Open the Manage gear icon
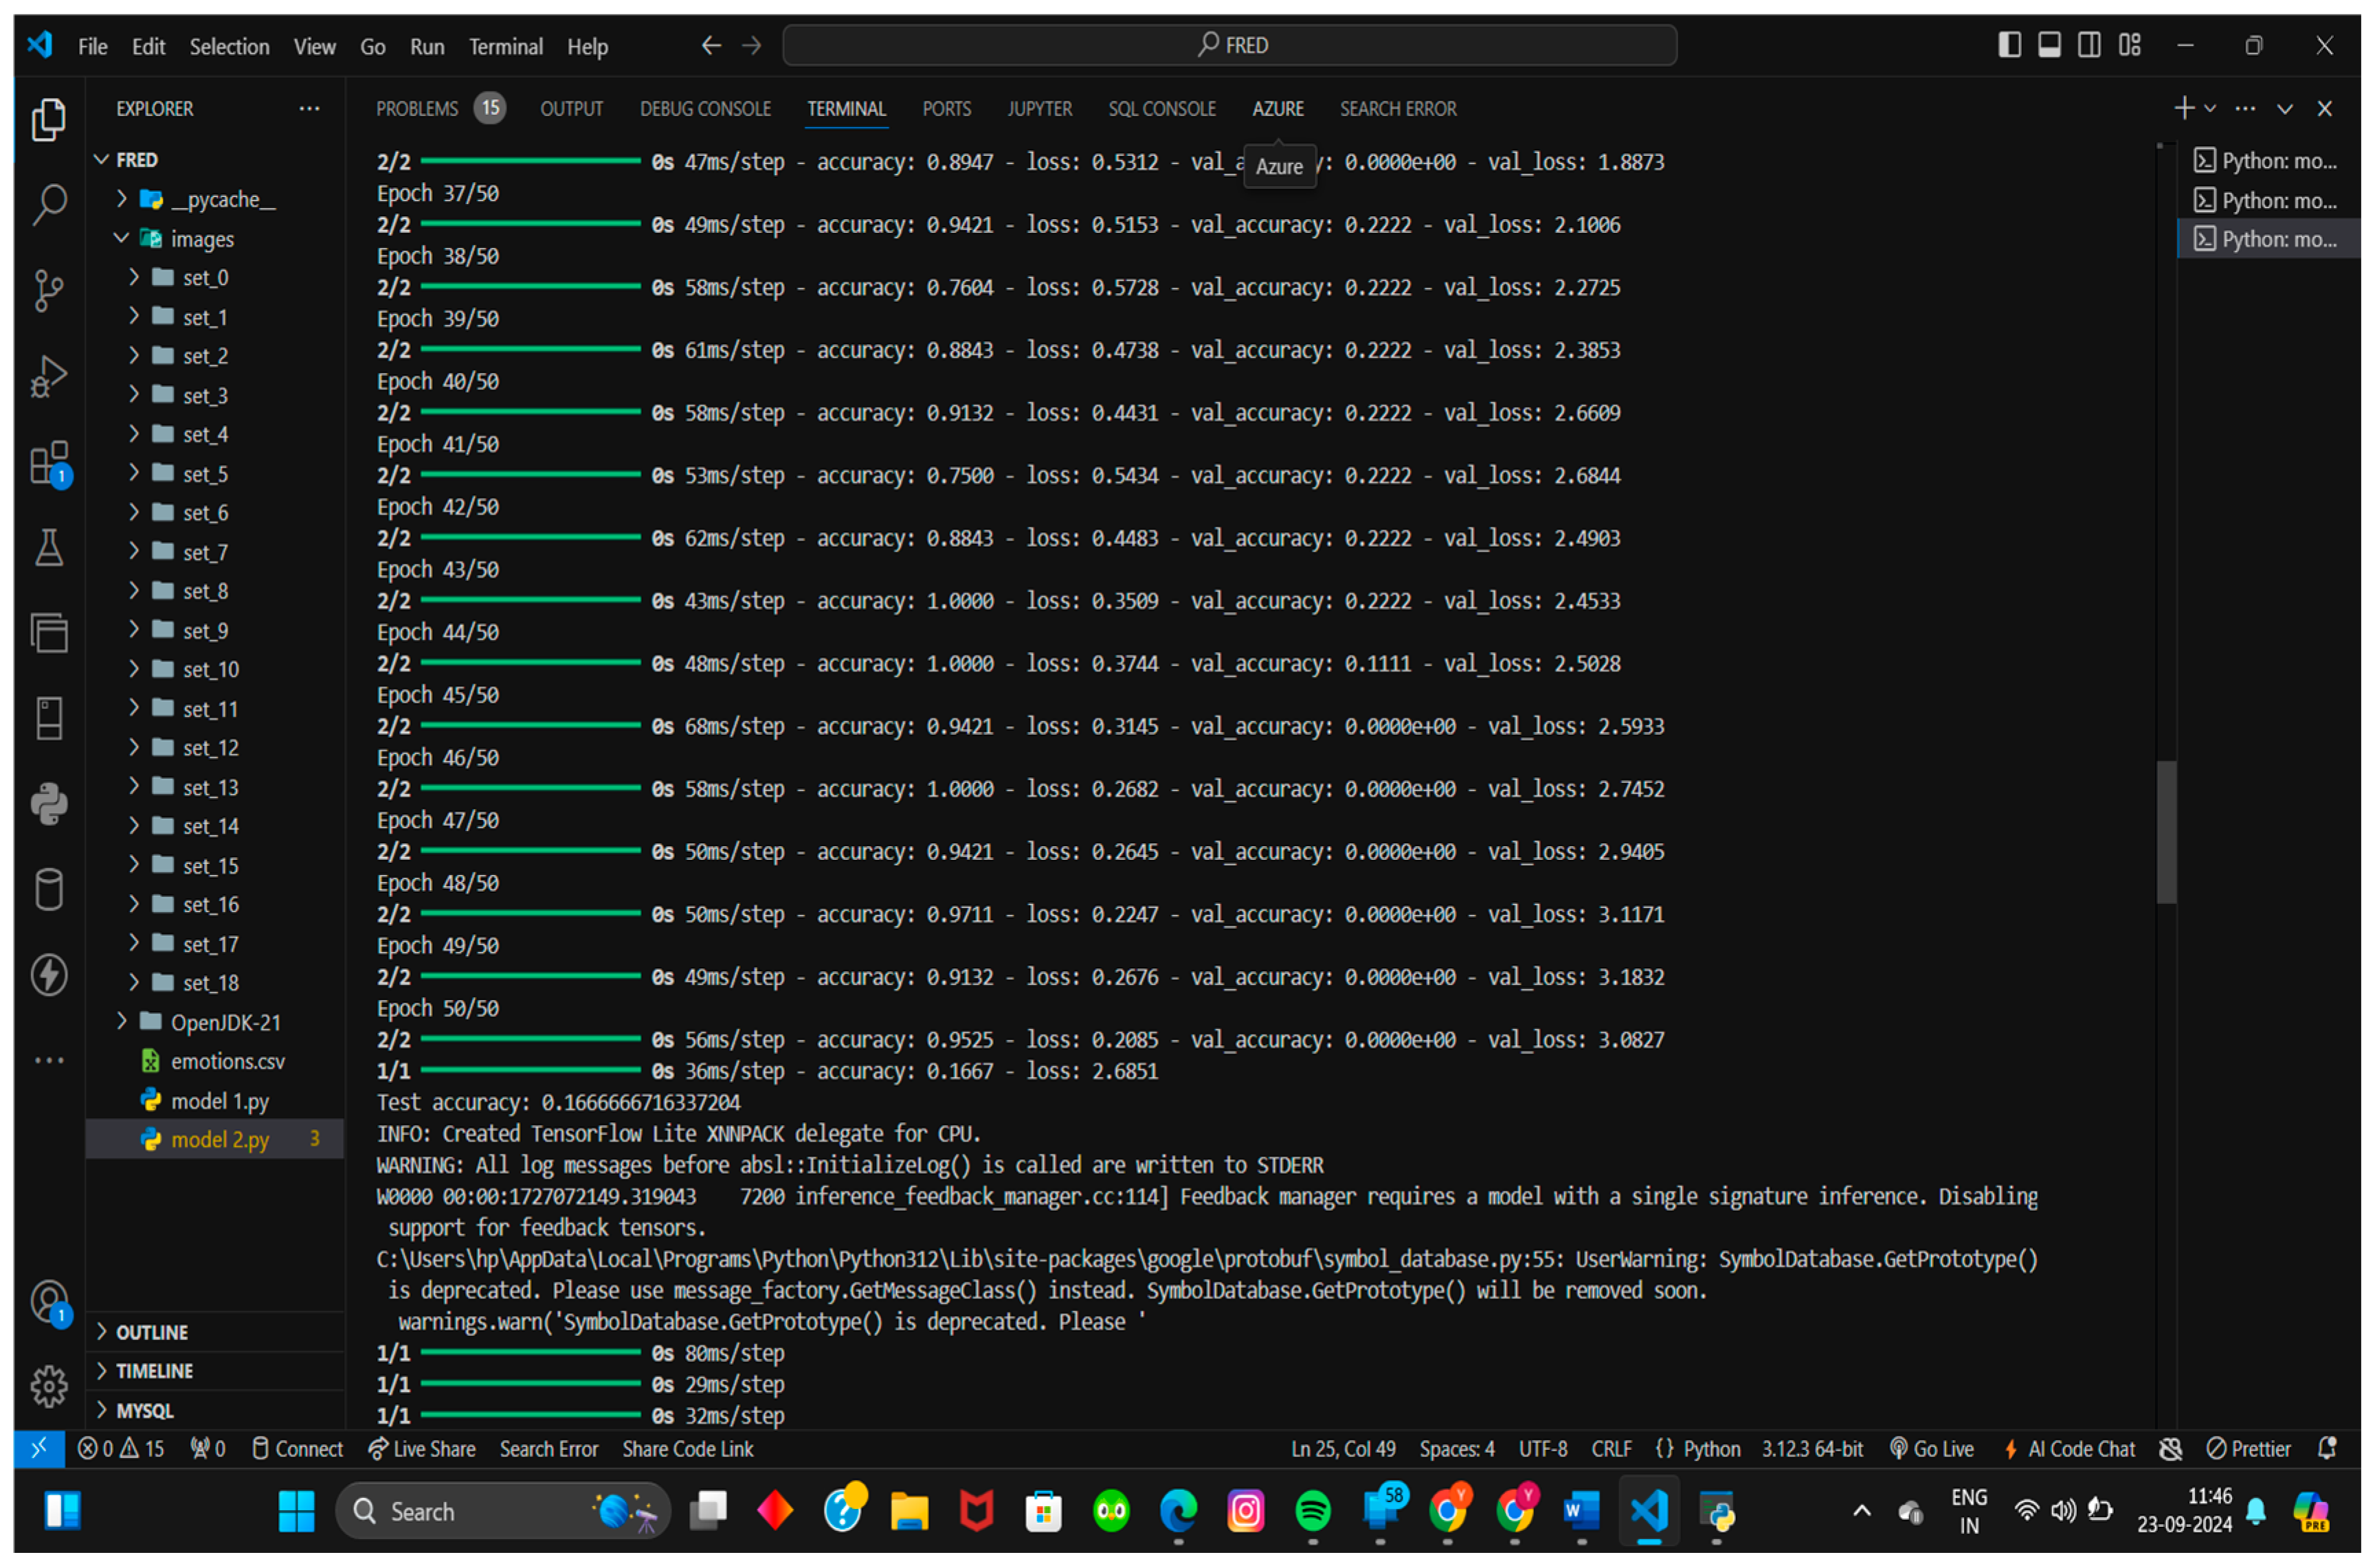 pyautogui.click(x=48, y=1387)
